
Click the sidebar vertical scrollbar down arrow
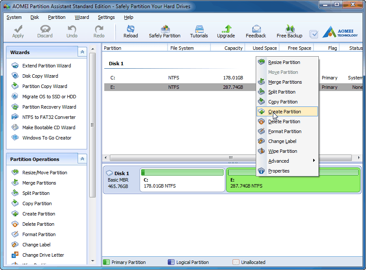click(93, 261)
